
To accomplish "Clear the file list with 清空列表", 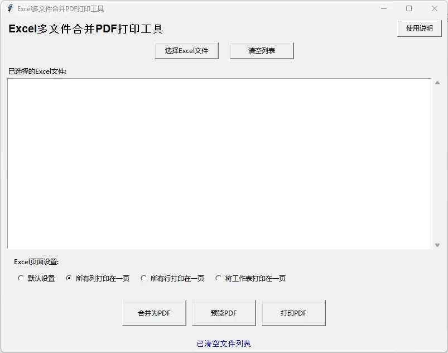I will 262,51.
